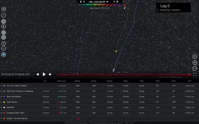
Task: Sort by the TWD column header
Action: (157, 81)
